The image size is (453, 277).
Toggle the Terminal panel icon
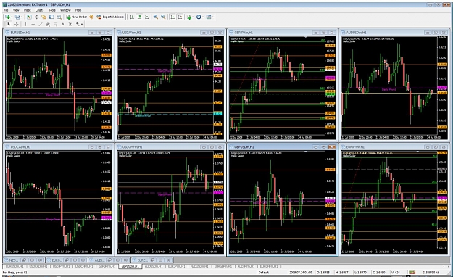click(51, 17)
